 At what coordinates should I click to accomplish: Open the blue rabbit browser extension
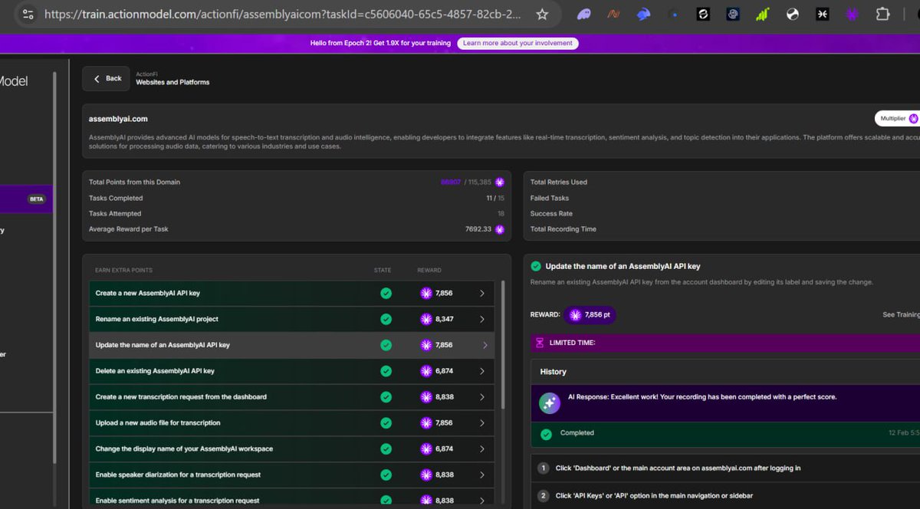(643, 14)
